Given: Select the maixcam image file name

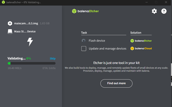Looking at the screenshot, I should point(26,23).
